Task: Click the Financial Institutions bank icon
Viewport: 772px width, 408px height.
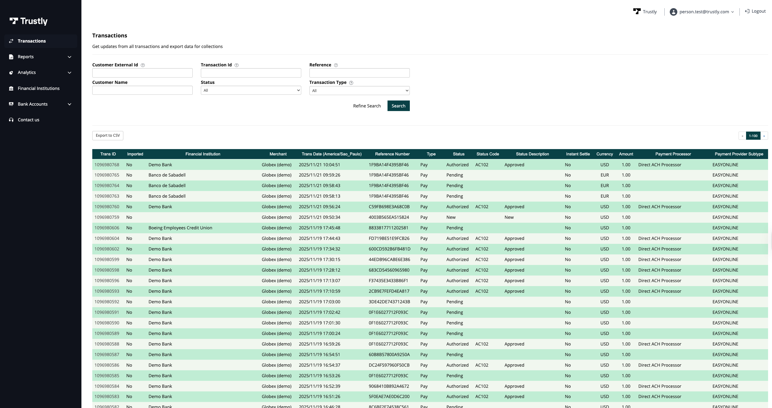Action: (11, 88)
